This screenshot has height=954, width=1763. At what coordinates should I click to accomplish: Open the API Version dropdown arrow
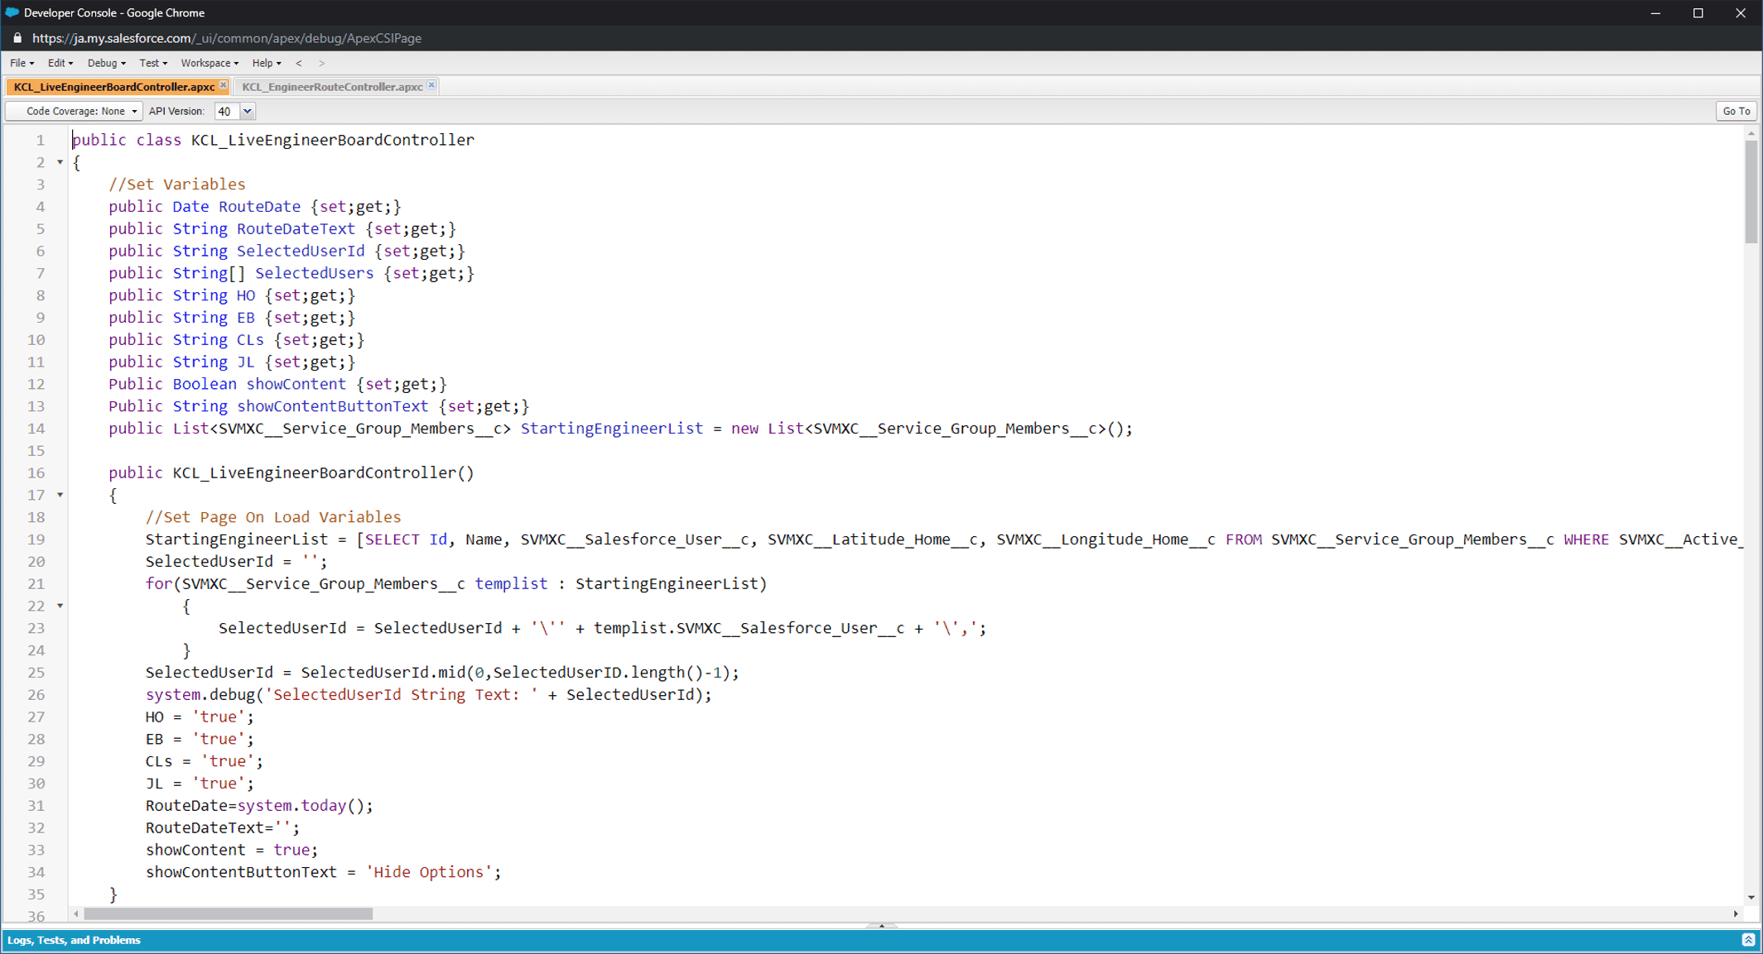tap(247, 111)
